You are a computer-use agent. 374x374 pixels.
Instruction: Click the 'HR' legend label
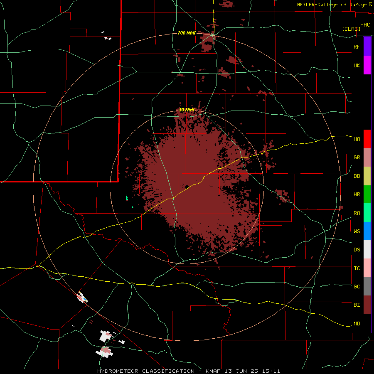point(357,194)
